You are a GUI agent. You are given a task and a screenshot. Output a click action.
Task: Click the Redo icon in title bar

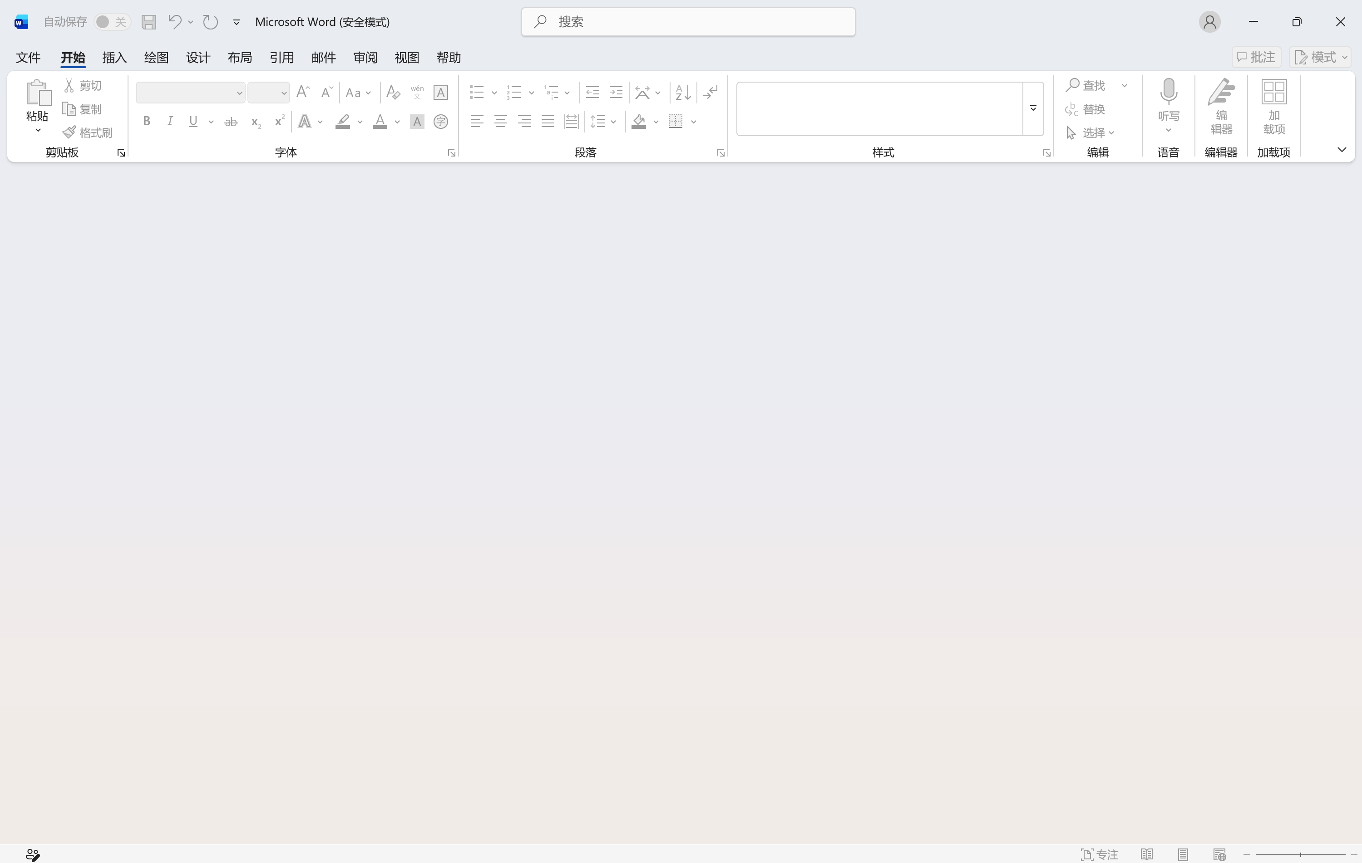pyautogui.click(x=210, y=22)
